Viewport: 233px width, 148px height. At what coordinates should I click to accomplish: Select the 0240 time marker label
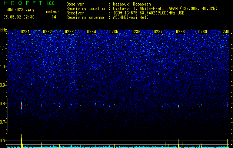(225, 32)
